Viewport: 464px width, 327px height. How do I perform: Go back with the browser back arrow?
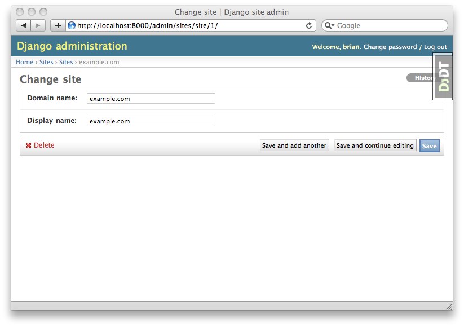tap(23, 25)
